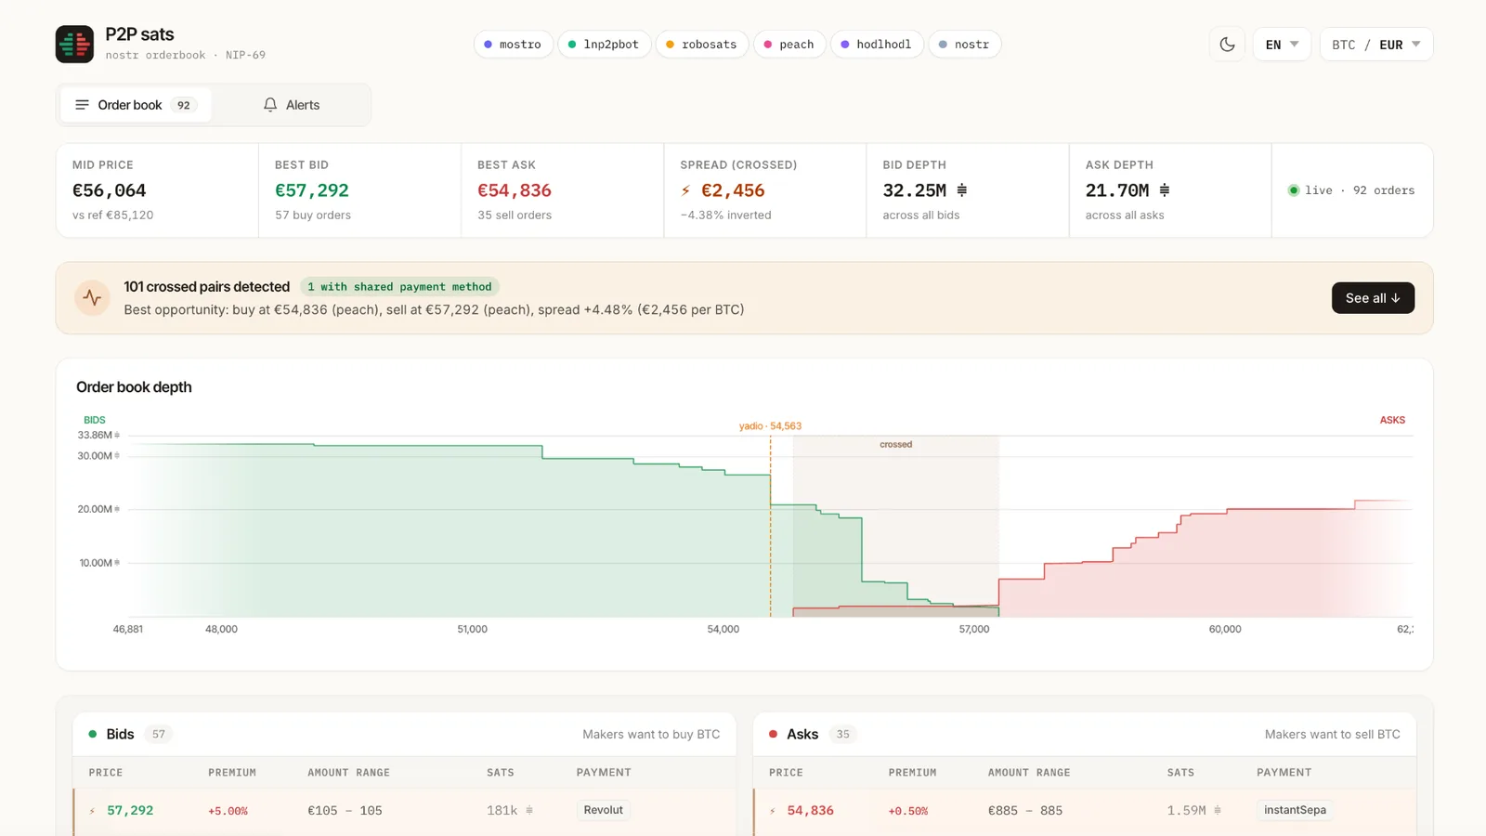Click the pulse icon in crossed pairs banner
The image size is (1486, 836).
[92, 298]
